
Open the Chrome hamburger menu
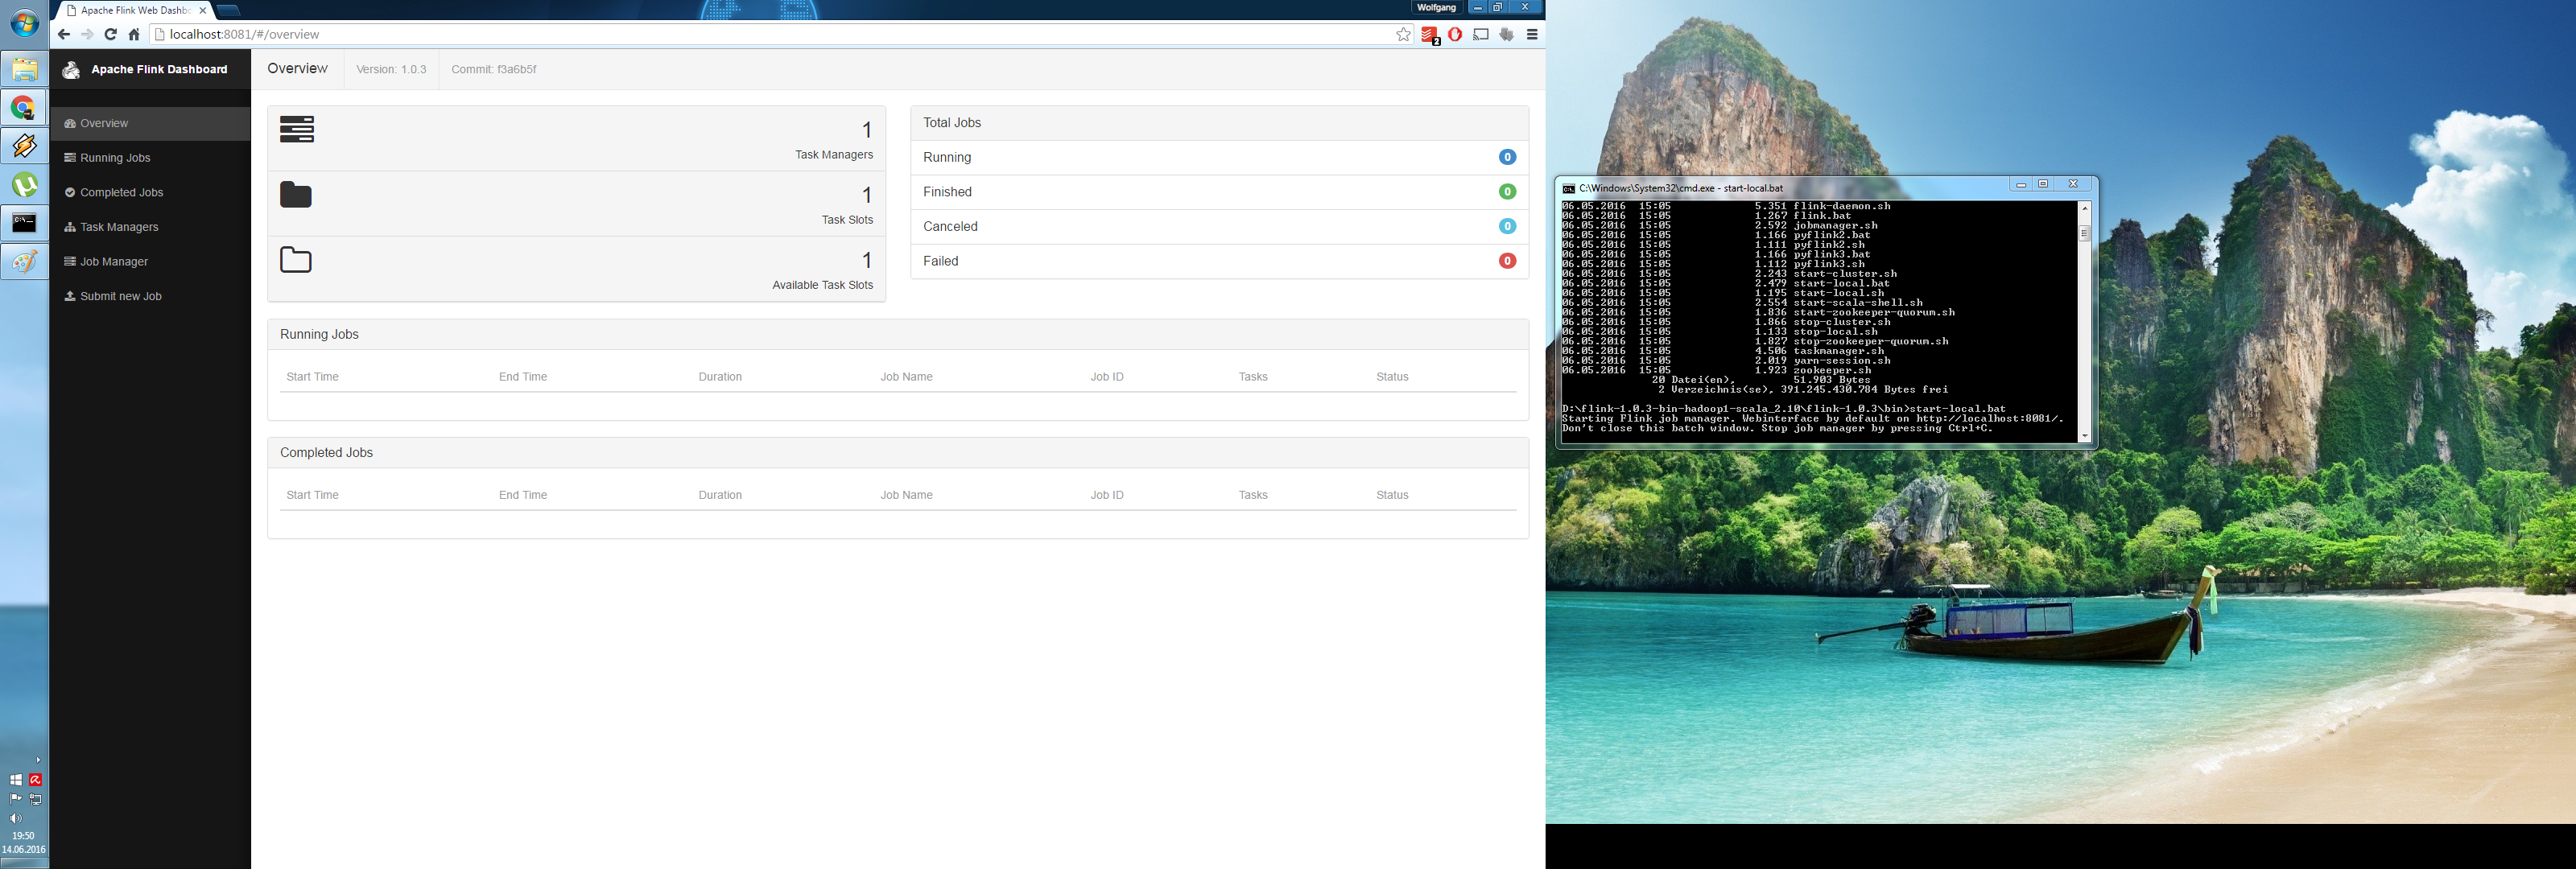(1531, 34)
